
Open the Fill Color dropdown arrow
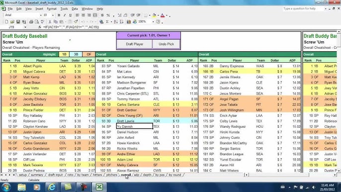click(x=158, y=15)
